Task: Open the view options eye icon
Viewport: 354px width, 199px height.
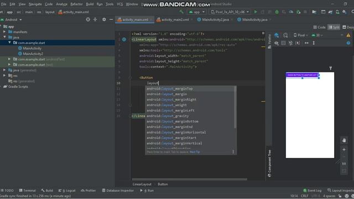Action: pos(277,43)
